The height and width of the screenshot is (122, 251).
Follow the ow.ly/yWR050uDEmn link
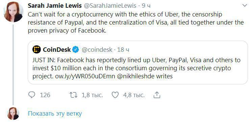(85, 76)
